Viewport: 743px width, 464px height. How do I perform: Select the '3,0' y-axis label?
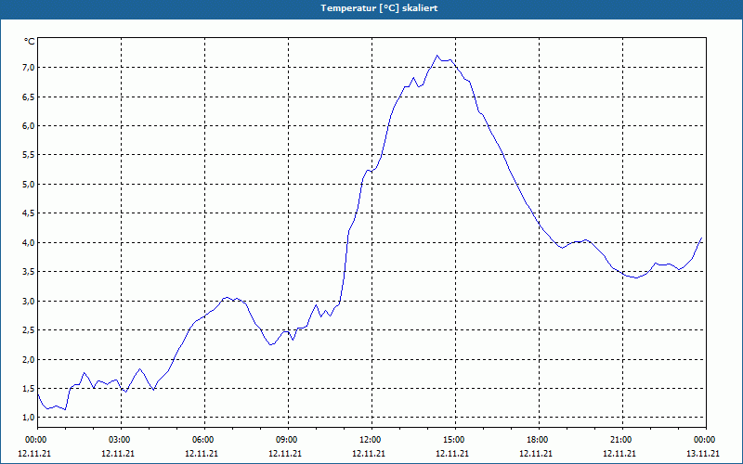pos(29,301)
